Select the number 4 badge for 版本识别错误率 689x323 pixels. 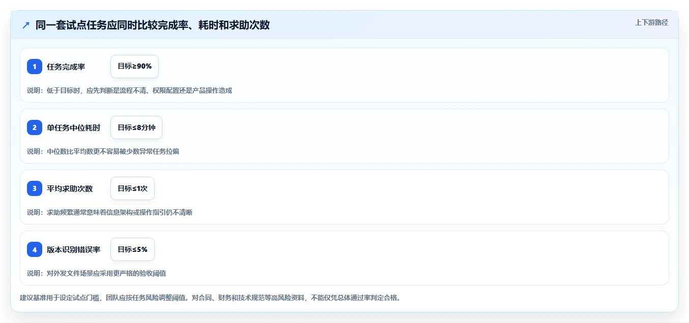(x=35, y=249)
